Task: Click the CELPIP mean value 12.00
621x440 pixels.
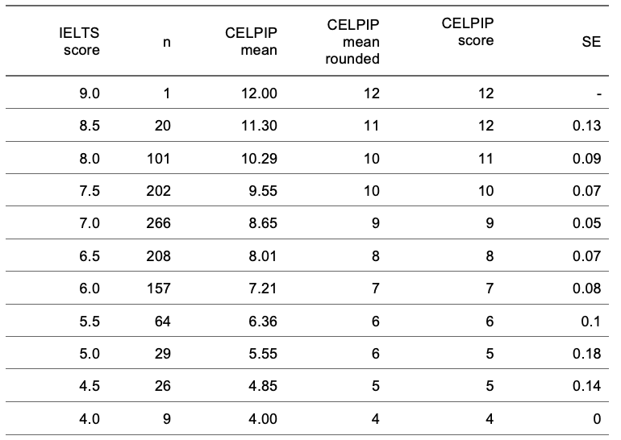Action: (259, 93)
